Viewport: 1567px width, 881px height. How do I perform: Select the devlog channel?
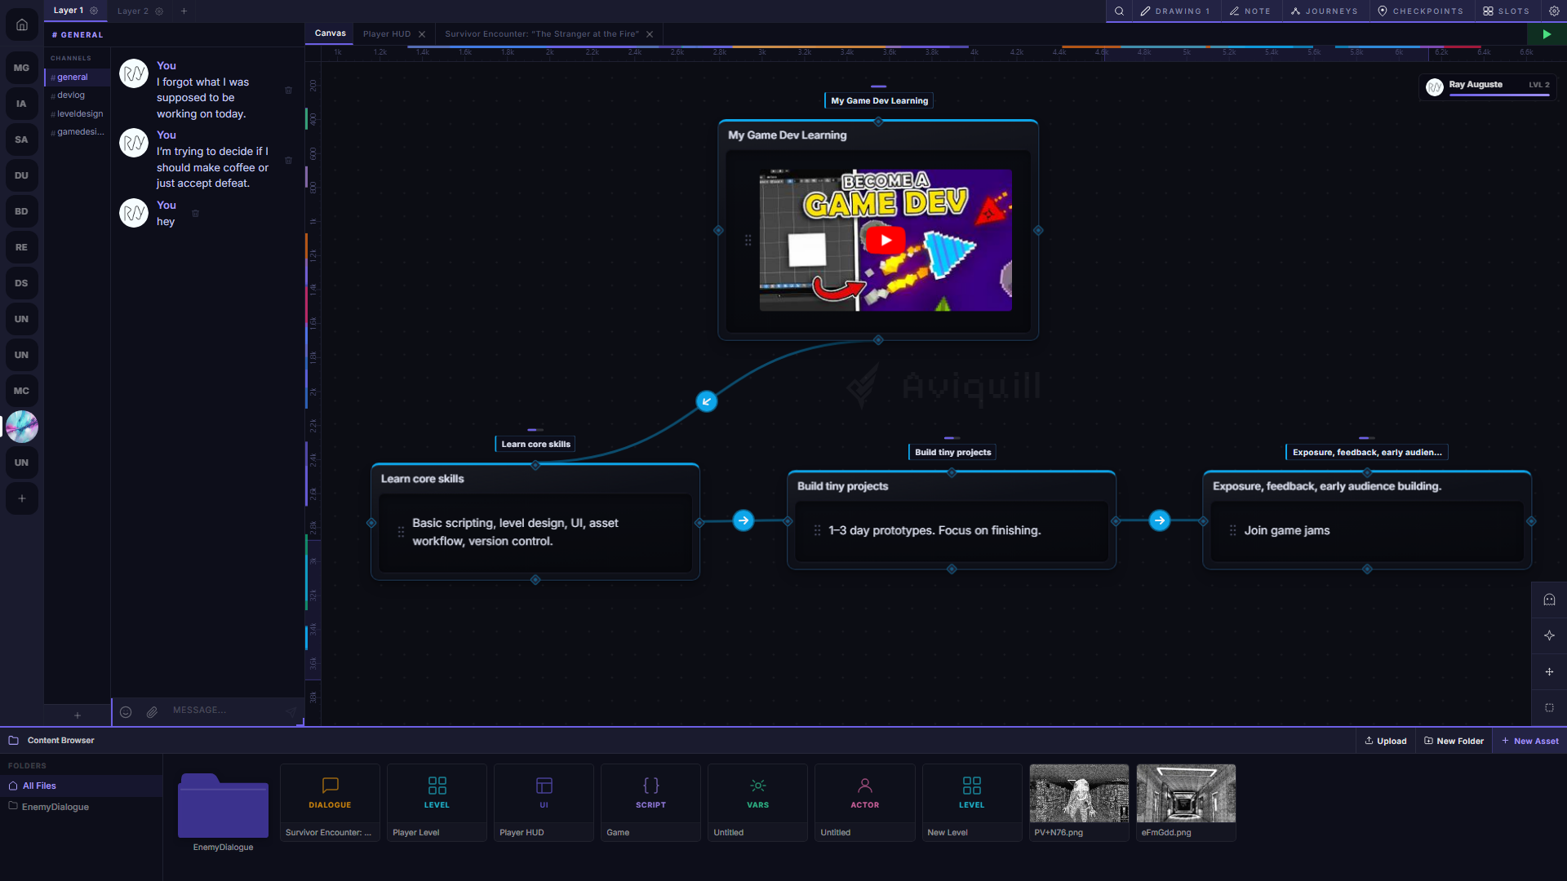[x=78, y=95]
